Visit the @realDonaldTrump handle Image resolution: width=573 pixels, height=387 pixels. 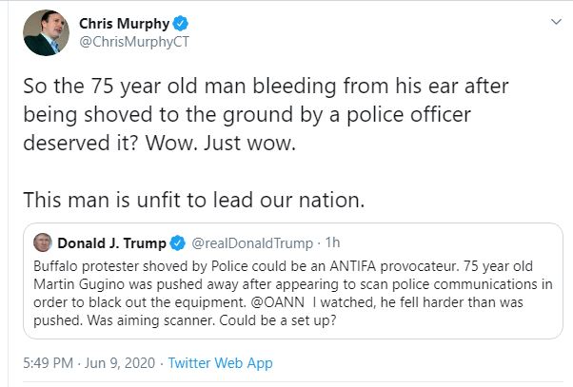tap(249, 243)
